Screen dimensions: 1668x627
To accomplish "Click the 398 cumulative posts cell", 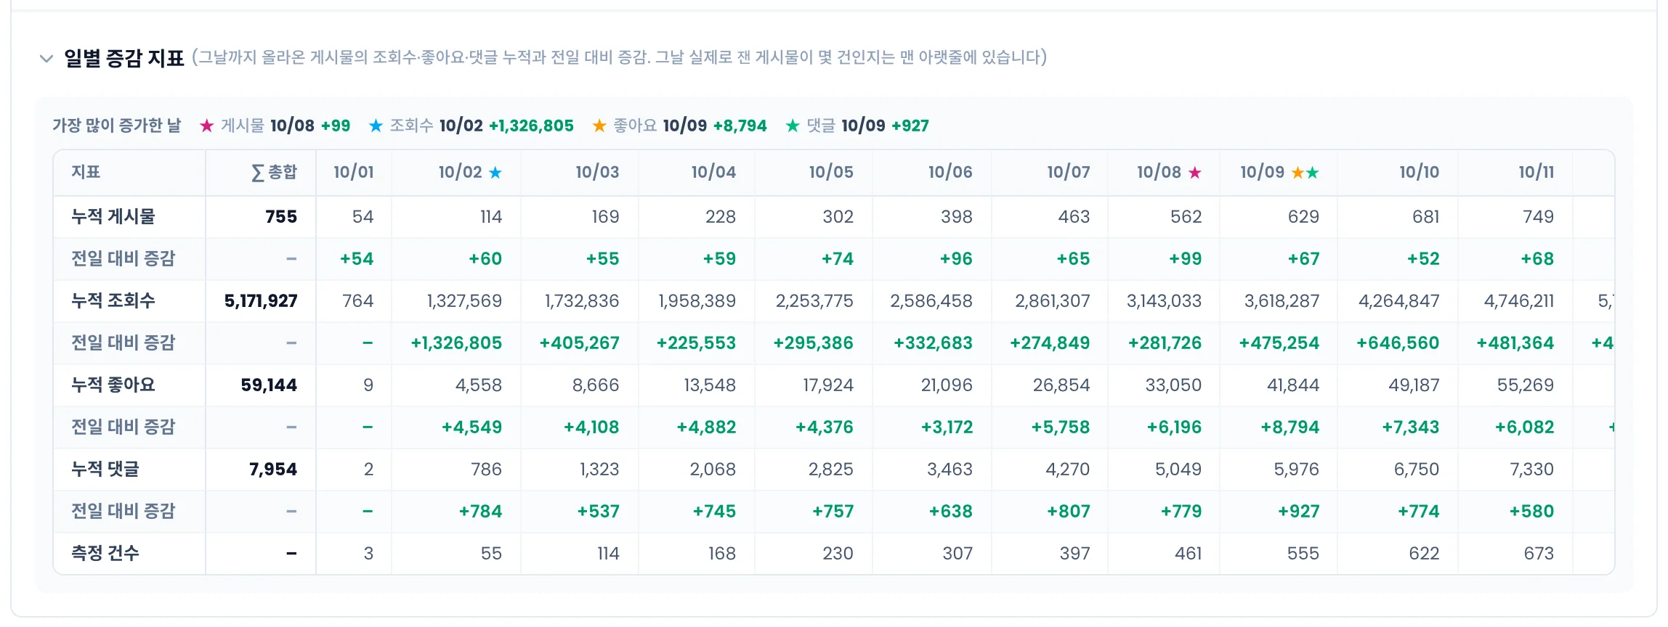I will [957, 216].
